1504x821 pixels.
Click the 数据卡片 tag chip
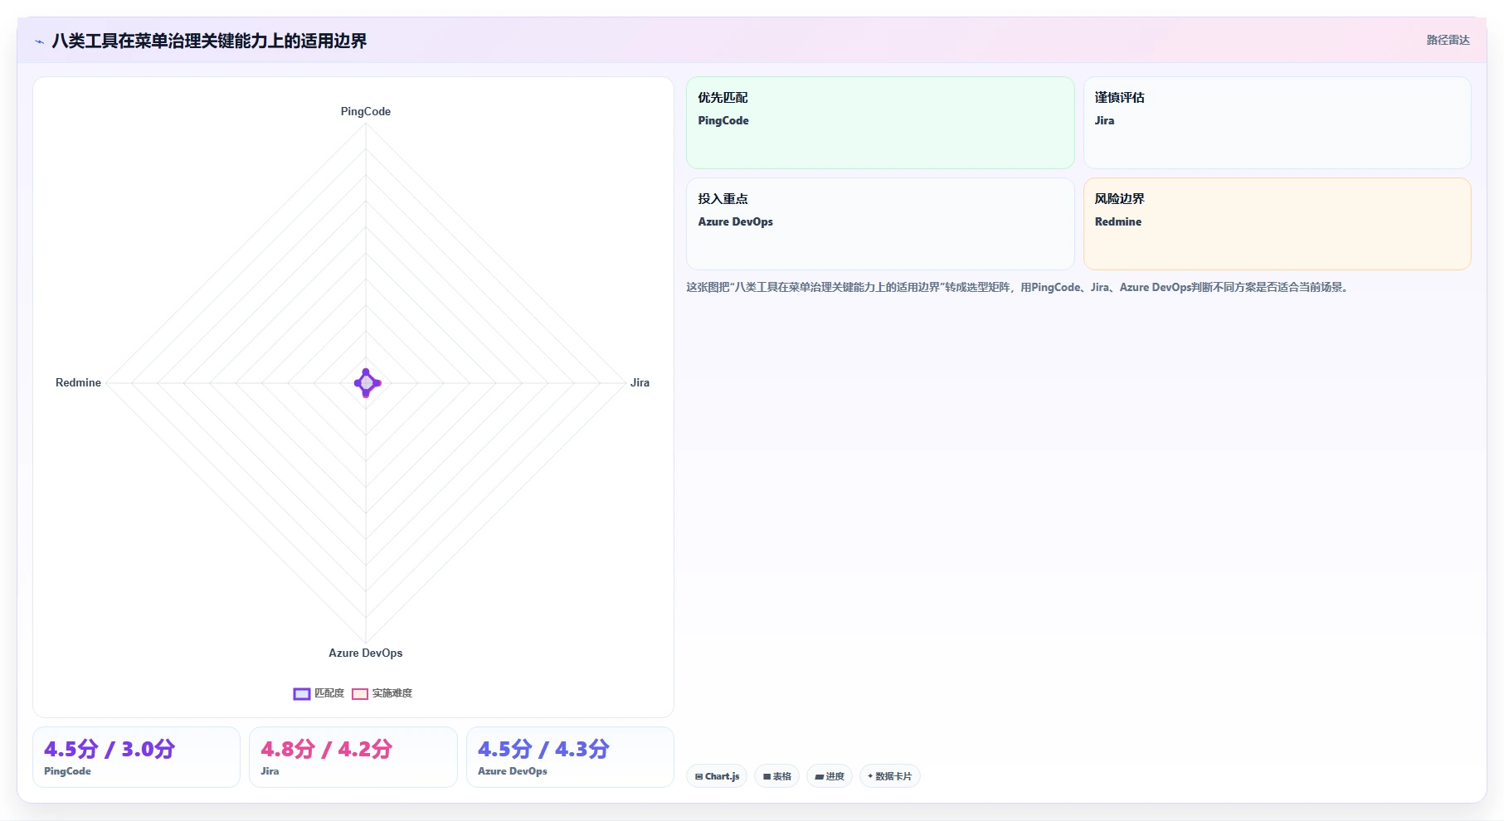pyautogui.click(x=890, y=776)
